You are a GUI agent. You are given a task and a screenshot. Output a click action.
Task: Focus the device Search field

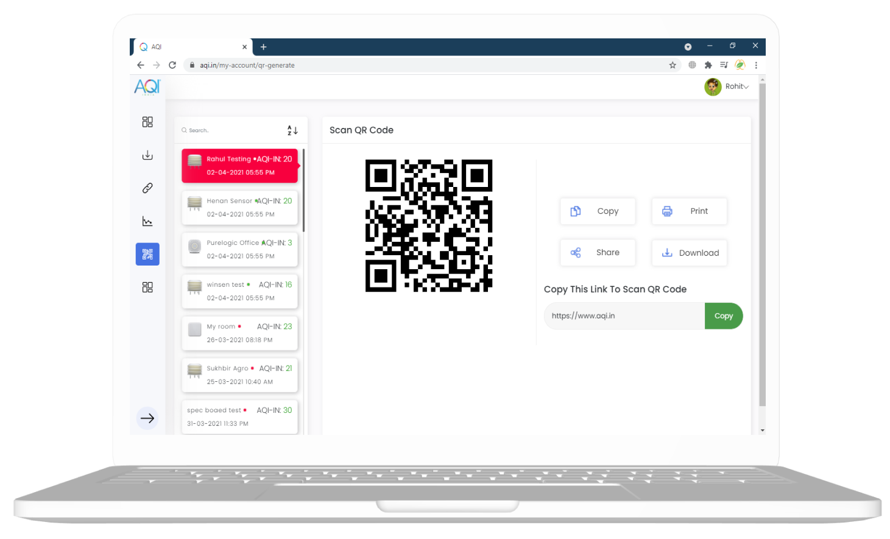(231, 130)
